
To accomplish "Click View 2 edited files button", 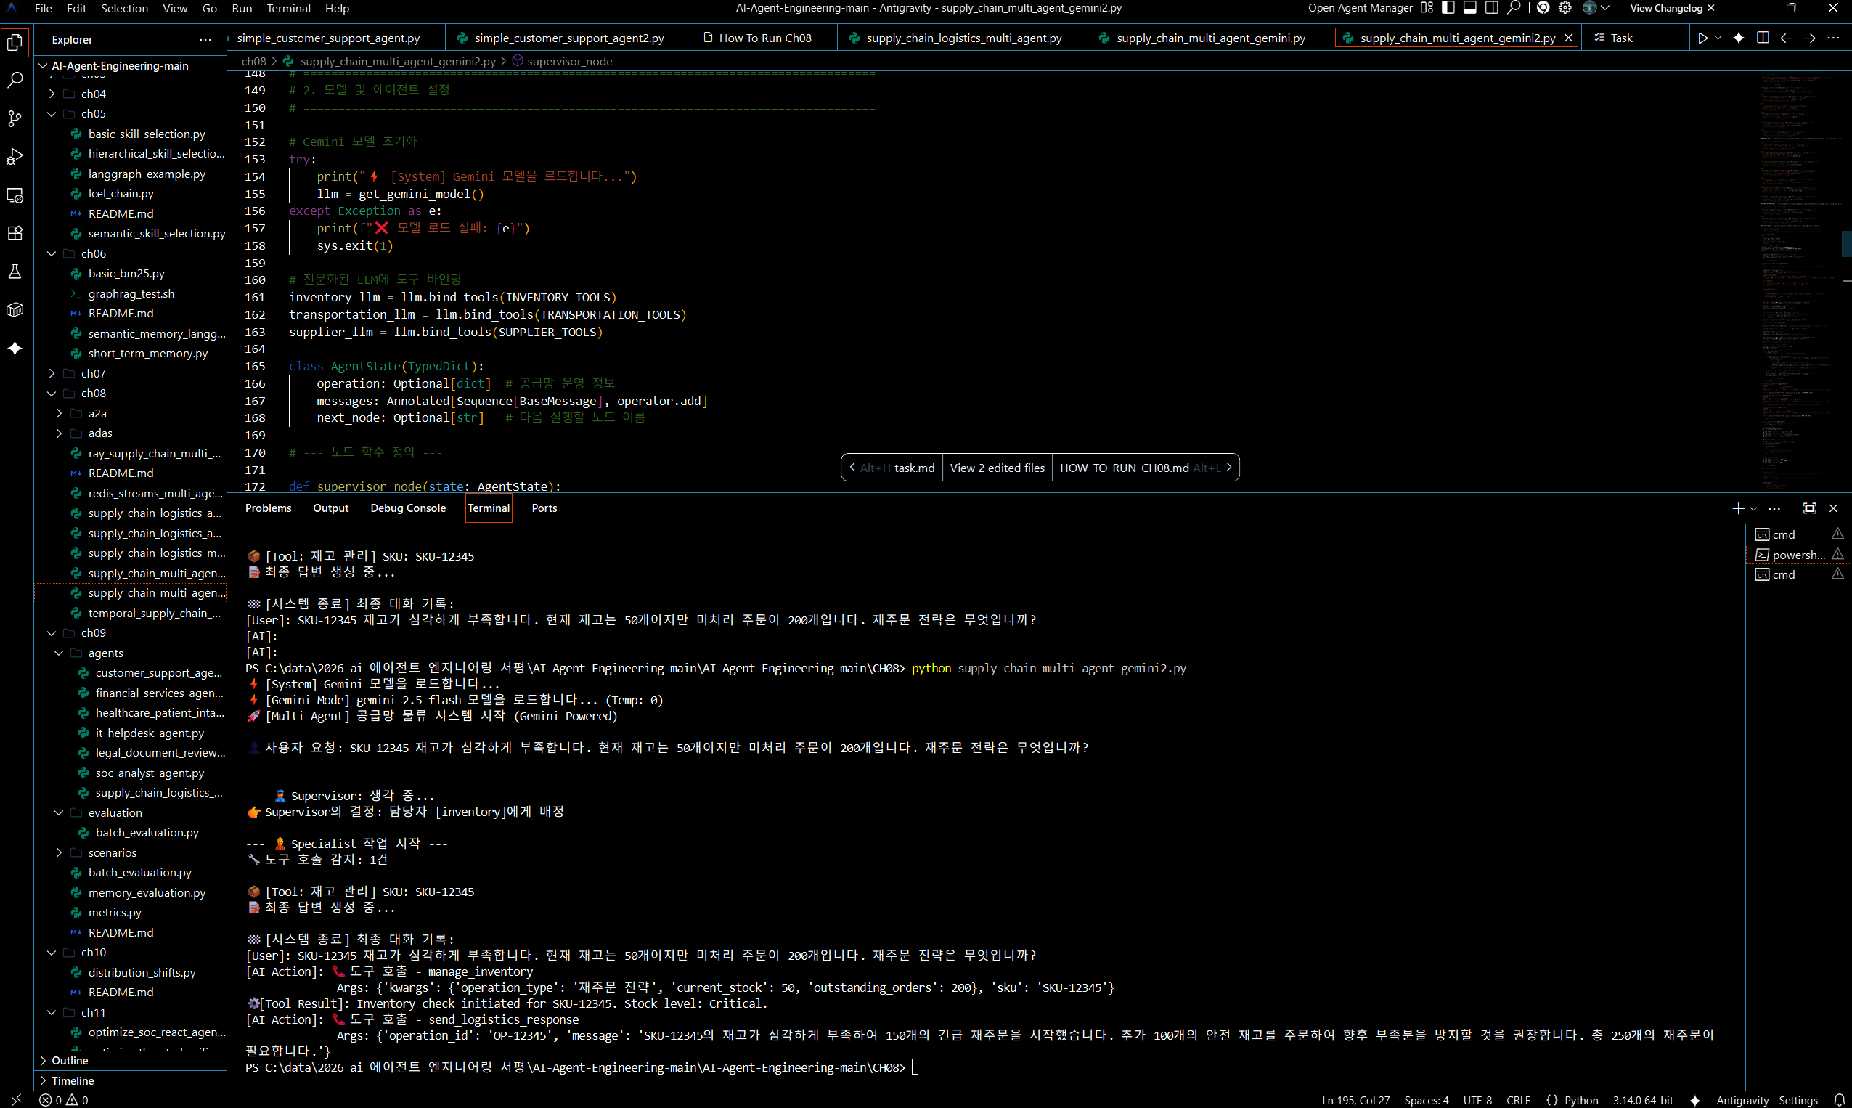I will 997,468.
